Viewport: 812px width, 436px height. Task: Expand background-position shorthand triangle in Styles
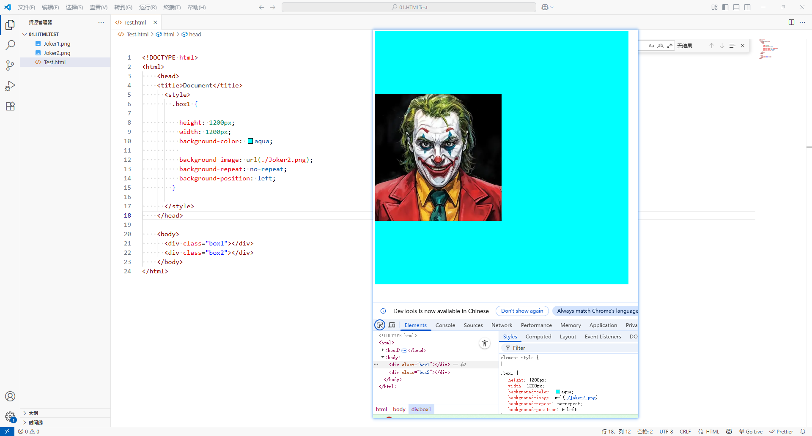(563, 409)
